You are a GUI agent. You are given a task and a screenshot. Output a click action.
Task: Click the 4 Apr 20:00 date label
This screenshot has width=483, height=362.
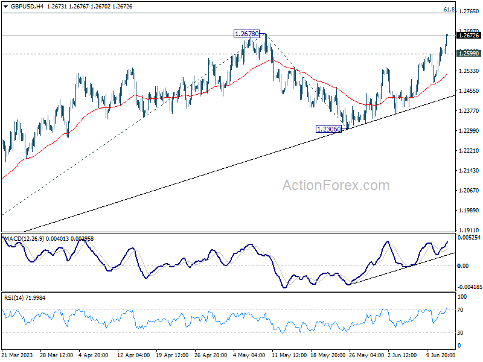[x=94, y=355]
